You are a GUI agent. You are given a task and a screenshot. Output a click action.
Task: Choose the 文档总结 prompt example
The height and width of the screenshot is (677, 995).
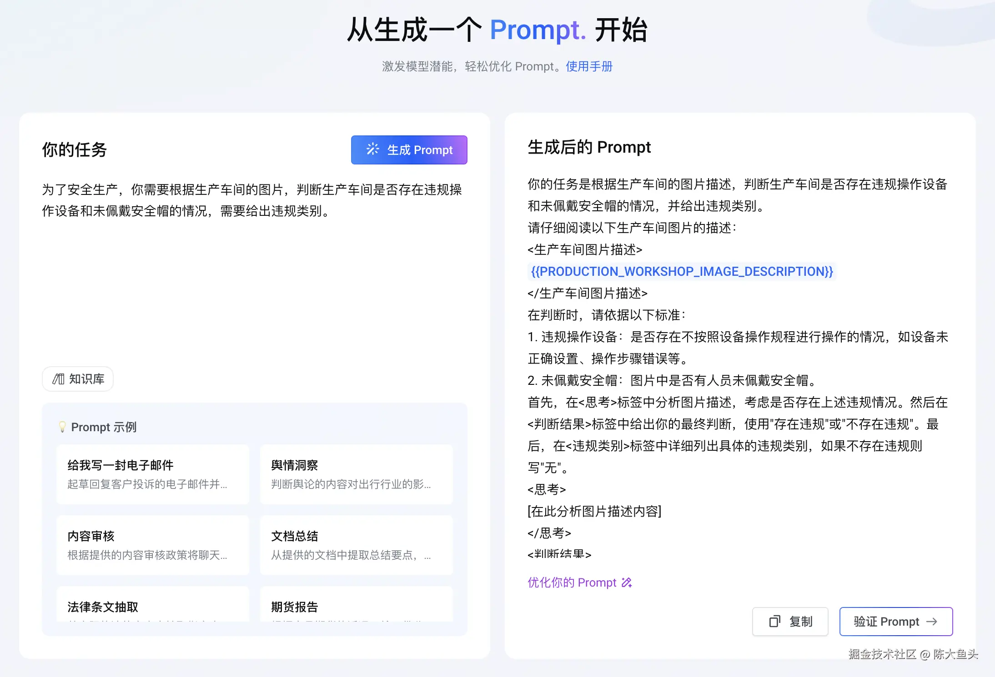pyautogui.click(x=356, y=545)
